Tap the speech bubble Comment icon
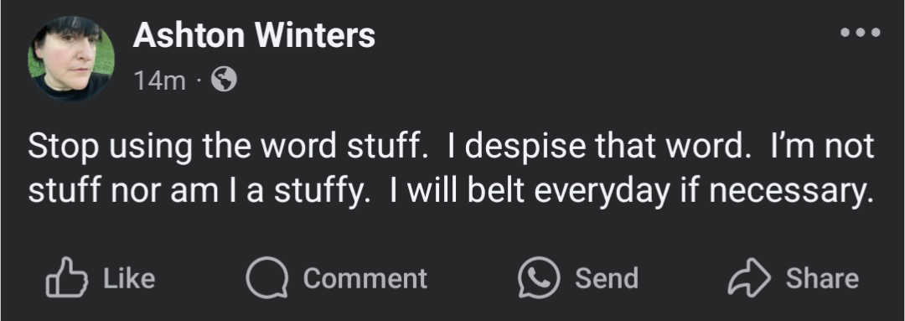Viewport: 905px width, 321px height. [x=266, y=277]
